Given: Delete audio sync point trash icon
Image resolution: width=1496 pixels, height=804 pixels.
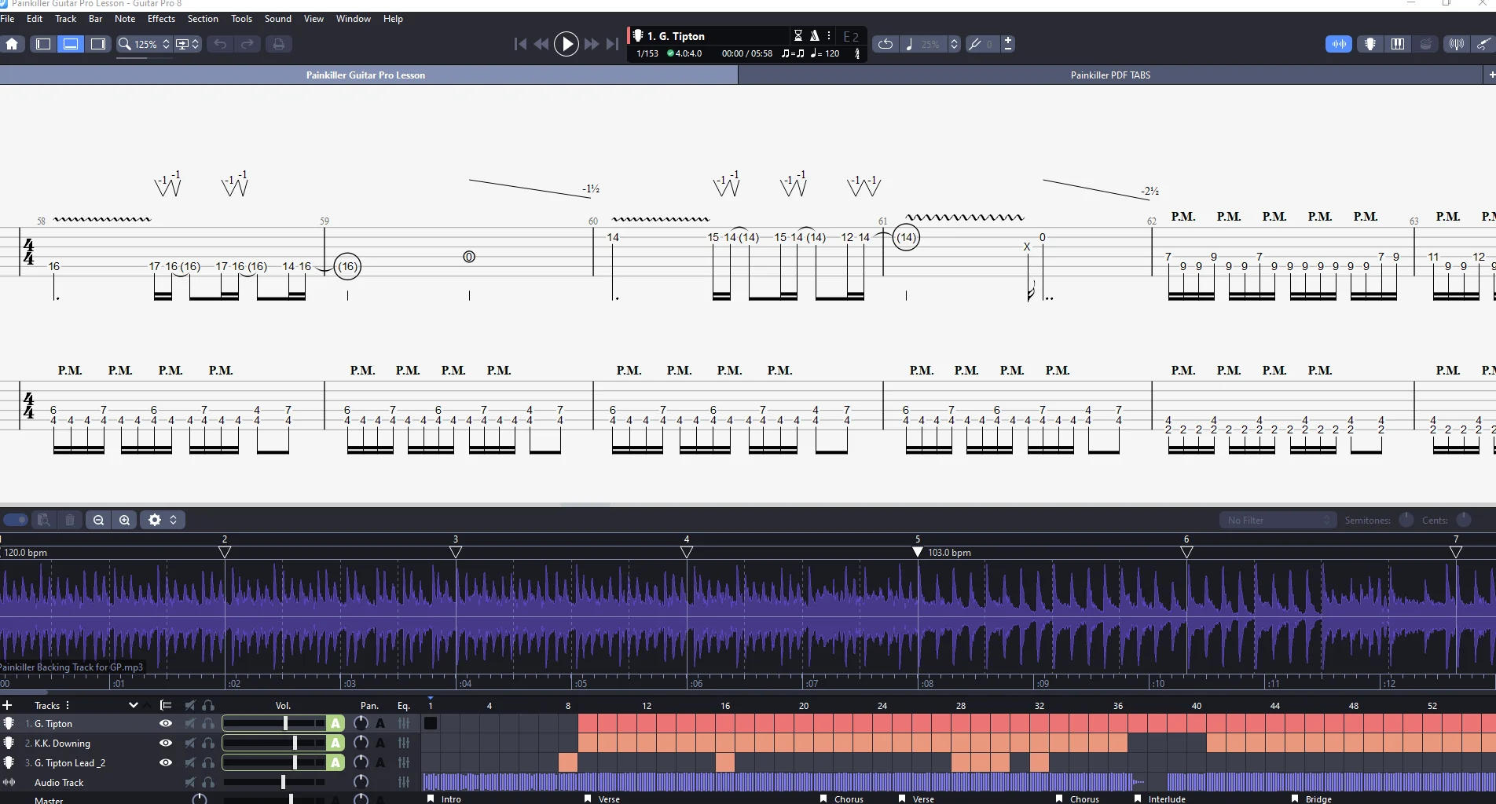Looking at the screenshot, I should pyautogui.click(x=70, y=520).
